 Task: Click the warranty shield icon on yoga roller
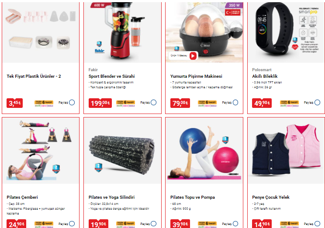(98, 167)
